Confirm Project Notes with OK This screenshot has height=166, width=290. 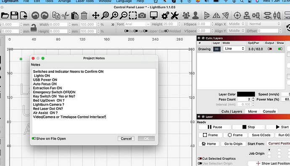pyautogui.click(x=146, y=138)
